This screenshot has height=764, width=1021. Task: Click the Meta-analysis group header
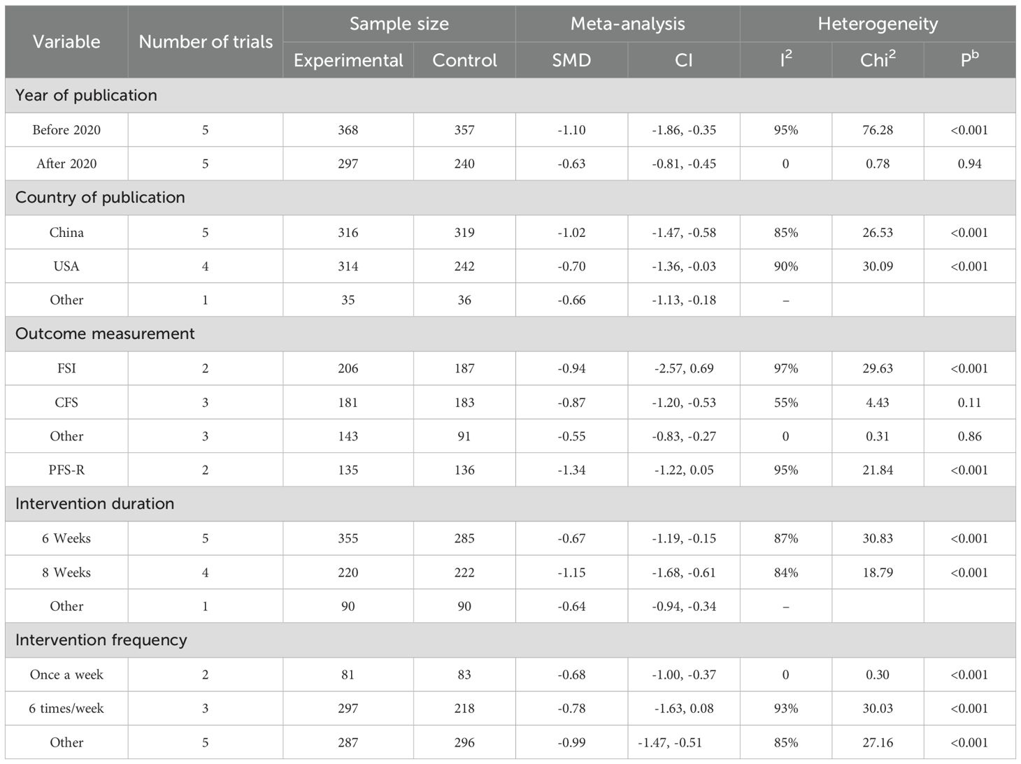click(x=627, y=24)
